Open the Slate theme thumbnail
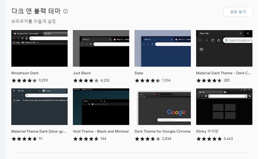 click(163, 48)
